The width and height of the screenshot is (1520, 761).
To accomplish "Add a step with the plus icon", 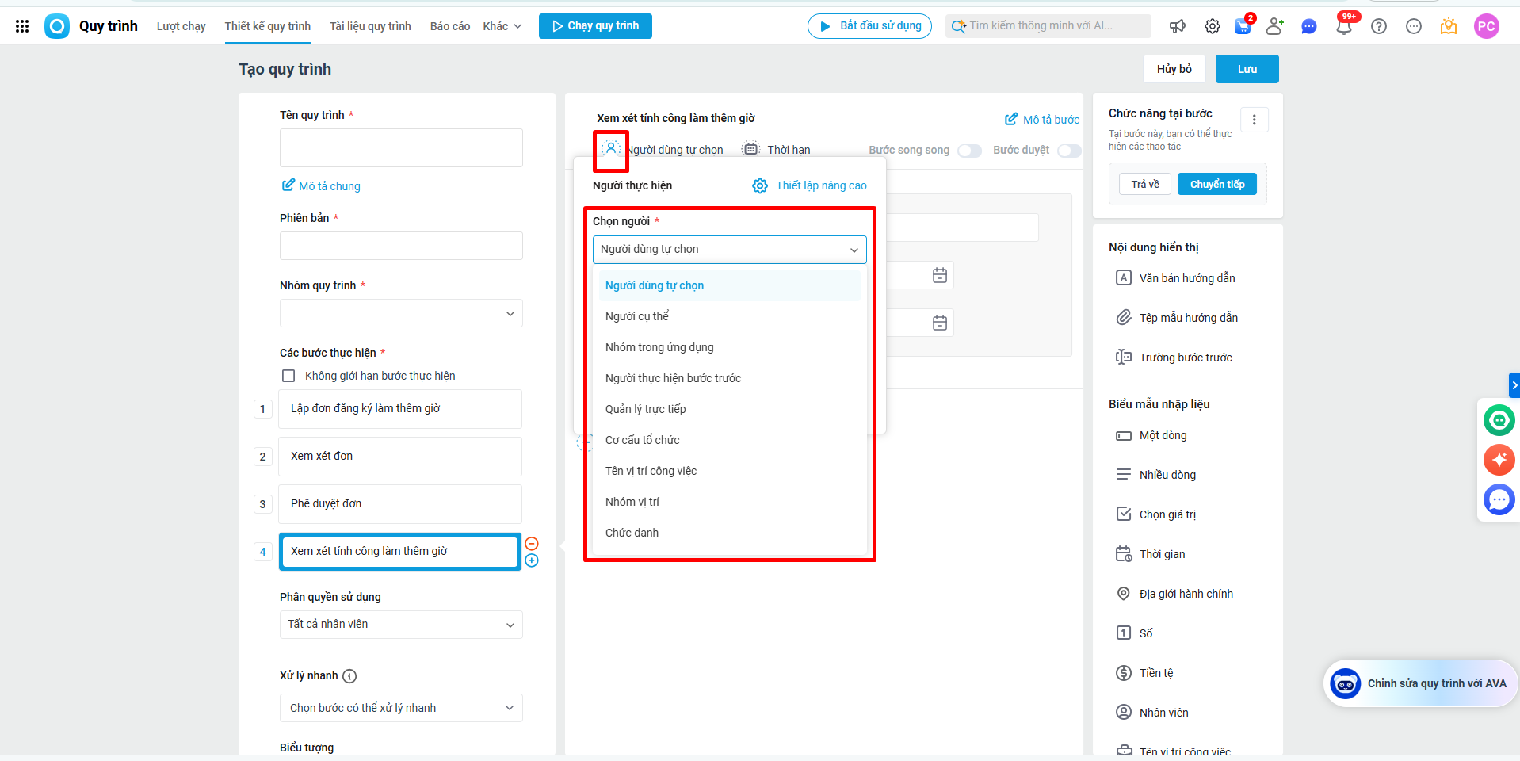I will 532,560.
